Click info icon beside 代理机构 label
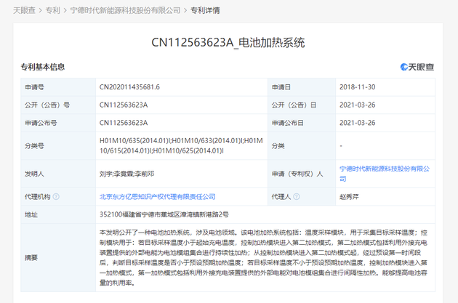This screenshot has height=303, width=458. (56, 196)
